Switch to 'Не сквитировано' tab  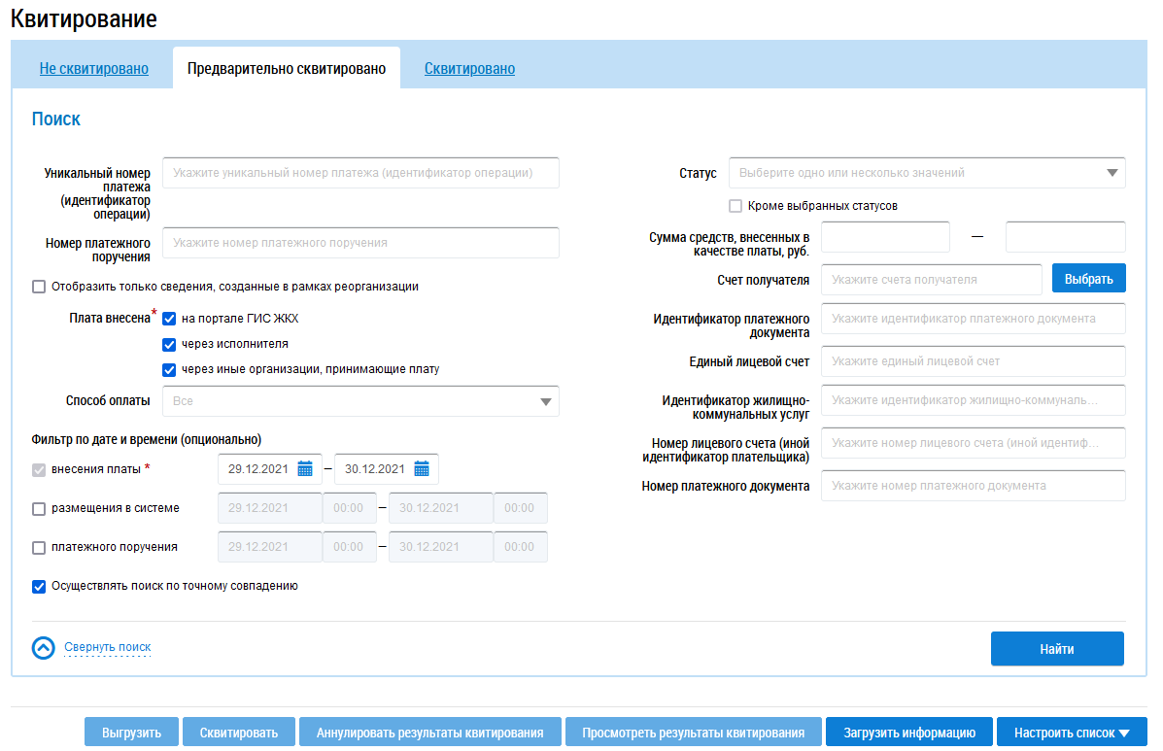pyautogui.click(x=93, y=69)
